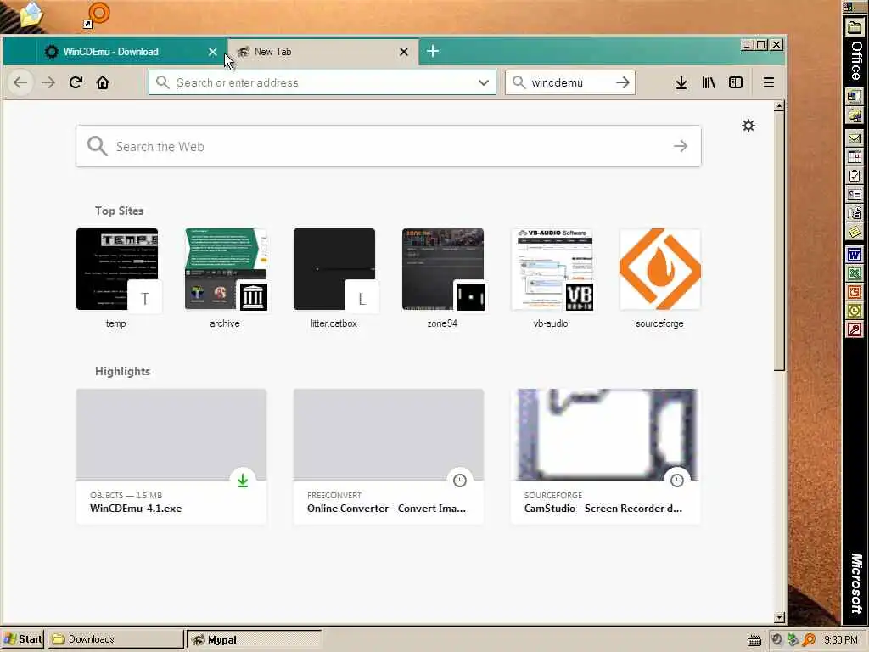Image resolution: width=869 pixels, height=652 pixels.
Task: Submit Search the Web arrow
Action: tap(681, 146)
